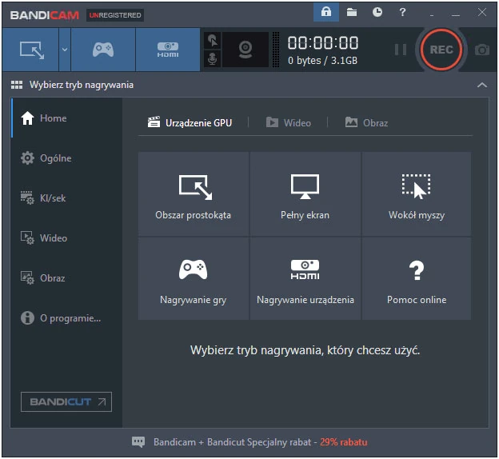Image resolution: width=499 pixels, height=459 pixels.
Task: Switch to HDMI device recording mode in toolbar
Action: [168, 50]
